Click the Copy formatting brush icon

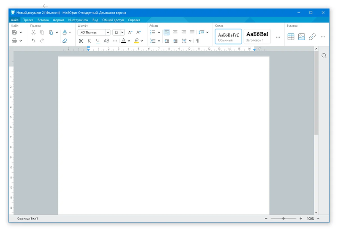(65, 33)
